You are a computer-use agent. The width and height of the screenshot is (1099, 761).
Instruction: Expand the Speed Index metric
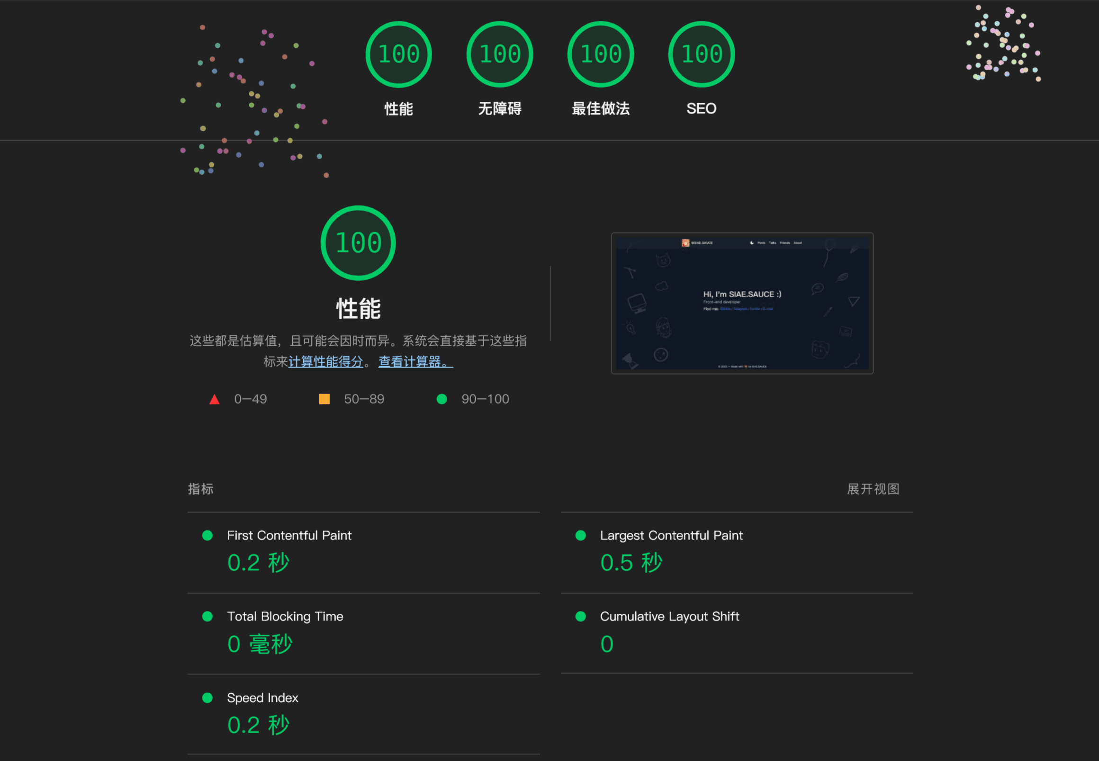pos(363,714)
